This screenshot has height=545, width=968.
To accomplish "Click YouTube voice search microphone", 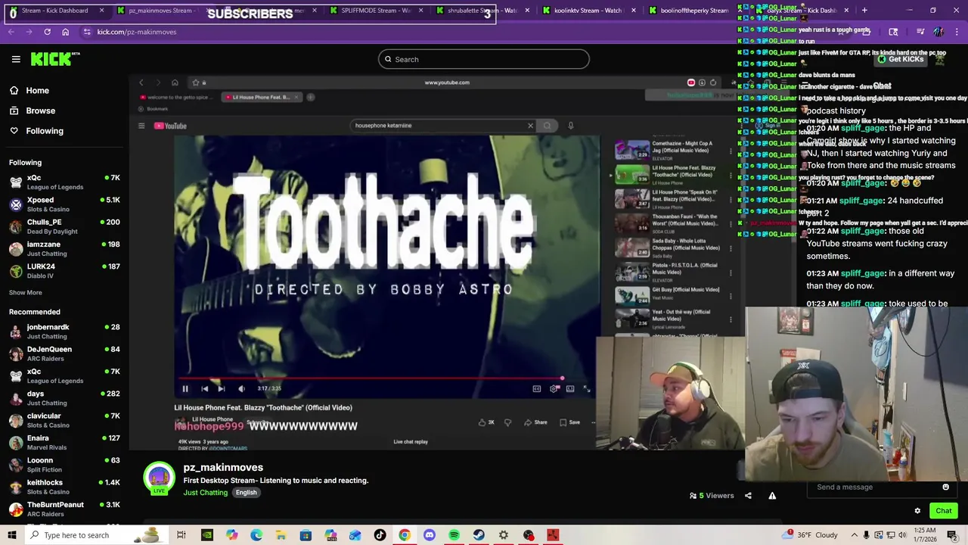I will [571, 126].
